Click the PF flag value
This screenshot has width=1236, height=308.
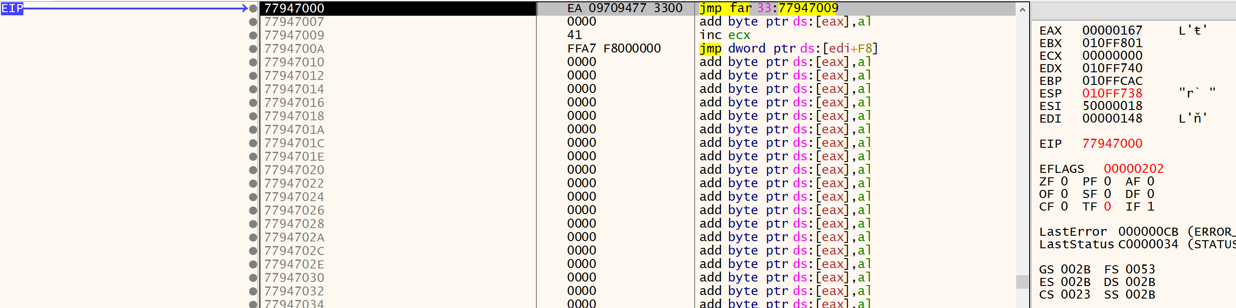(1107, 181)
